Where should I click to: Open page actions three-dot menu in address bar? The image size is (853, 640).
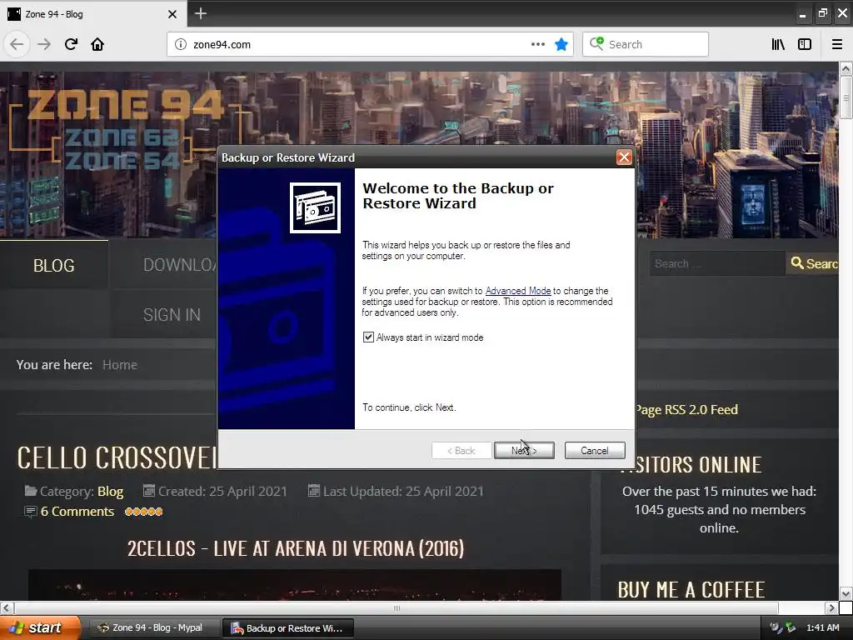click(x=537, y=44)
